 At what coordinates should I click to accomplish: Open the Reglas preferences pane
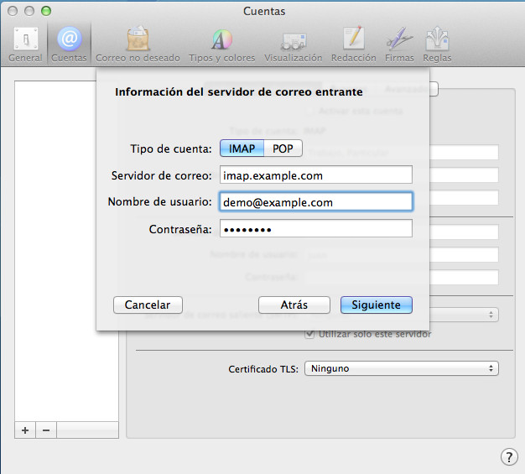(x=437, y=44)
